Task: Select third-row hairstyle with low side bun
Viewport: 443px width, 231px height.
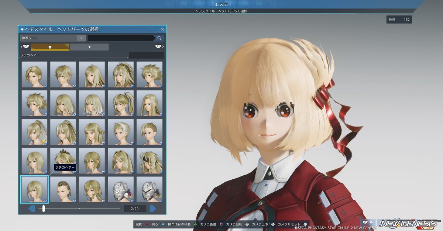Action: pyautogui.click(x=92, y=132)
